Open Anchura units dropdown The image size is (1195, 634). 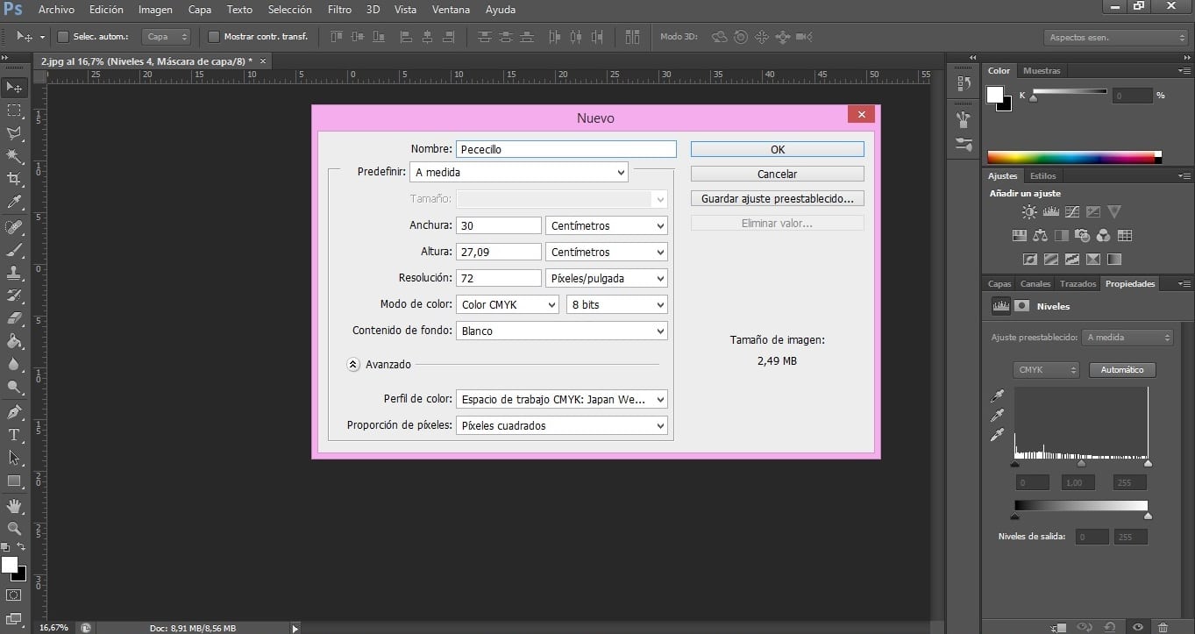coord(606,225)
